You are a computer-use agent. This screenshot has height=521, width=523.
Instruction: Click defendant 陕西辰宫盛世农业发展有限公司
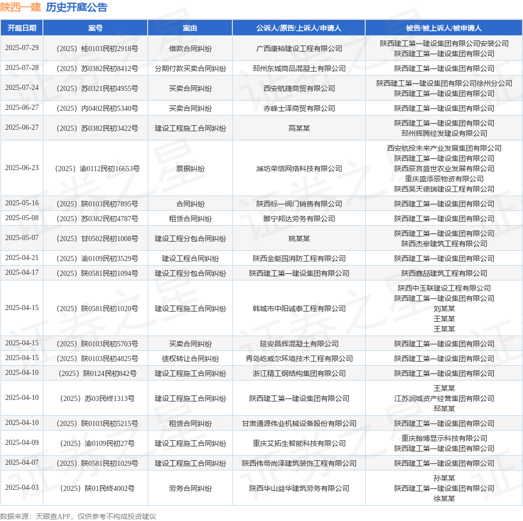click(444, 169)
